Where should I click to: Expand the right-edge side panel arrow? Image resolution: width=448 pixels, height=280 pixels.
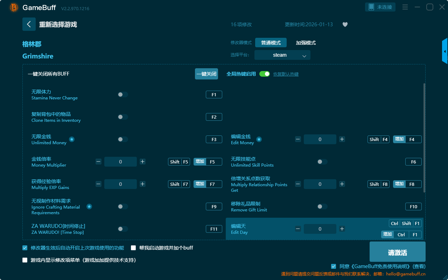click(x=445, y=51)
